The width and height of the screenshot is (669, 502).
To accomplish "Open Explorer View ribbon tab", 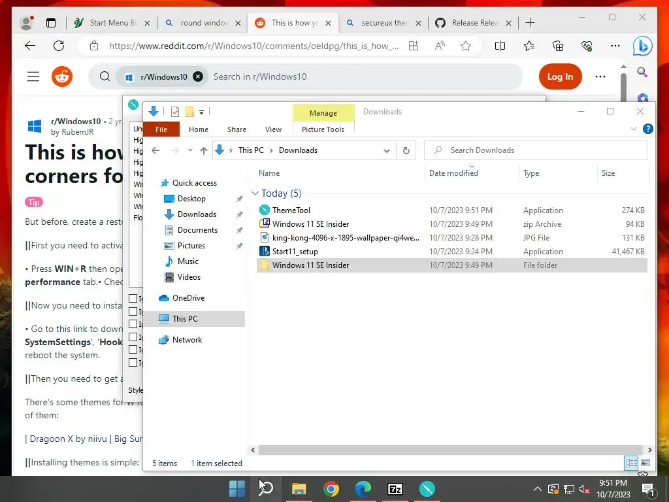I will coord(274,129).
